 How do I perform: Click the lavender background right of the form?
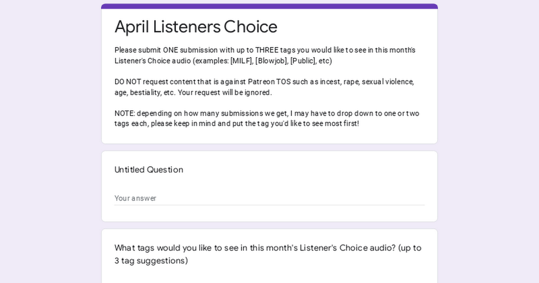click(488, 141)
